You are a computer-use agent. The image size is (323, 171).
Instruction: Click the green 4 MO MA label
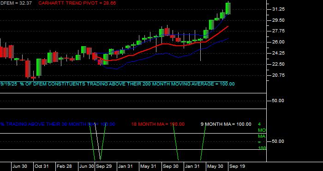tap(262, 136)
